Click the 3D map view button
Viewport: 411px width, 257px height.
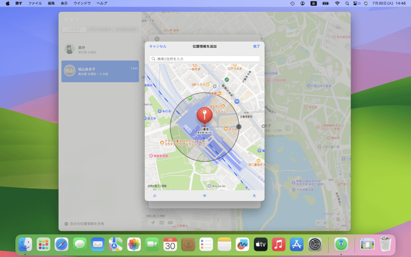tap(171, 223)
